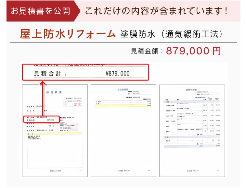The image size is (247, 188).
Task: Click the yellow highlighted row on middle page
Action: tap(123, 105)
